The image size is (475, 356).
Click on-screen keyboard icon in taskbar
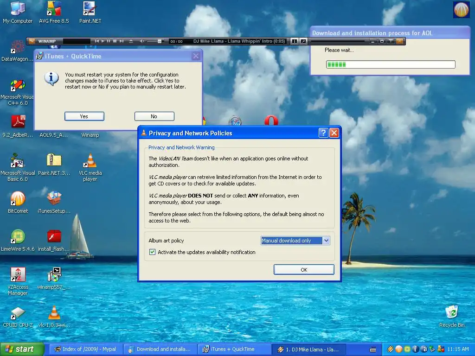point(373,350)
